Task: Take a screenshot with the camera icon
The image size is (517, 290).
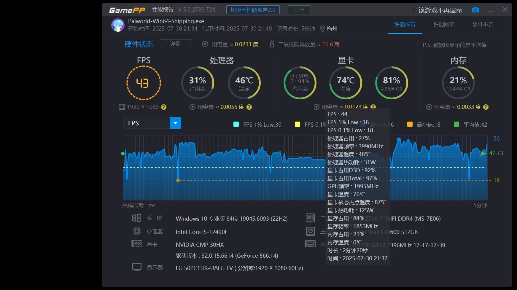Action: click(x=475, y=10)
